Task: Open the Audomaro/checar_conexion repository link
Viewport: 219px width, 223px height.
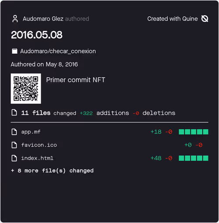Action: 58,51
